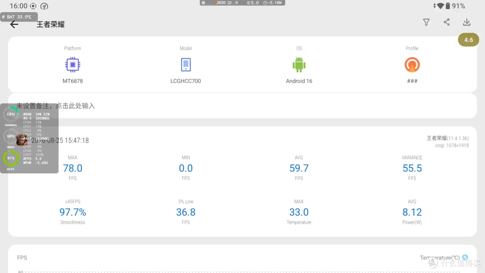This screenshot has width=485, height=273.
Task: Click the 5% Low 36.8 value
Action: click(185, 212)
